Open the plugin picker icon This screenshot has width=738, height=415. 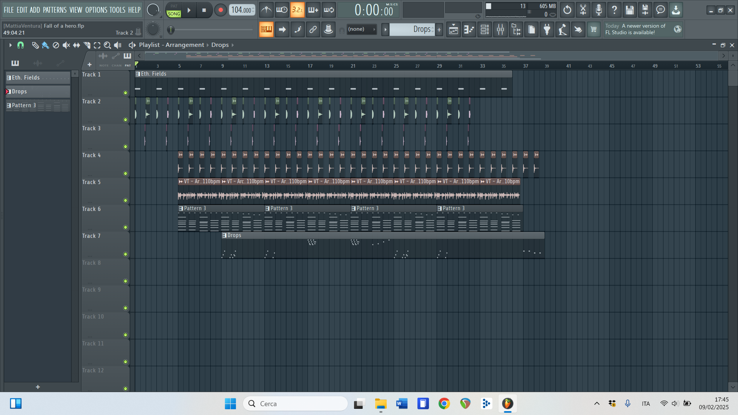coord(547,29)
